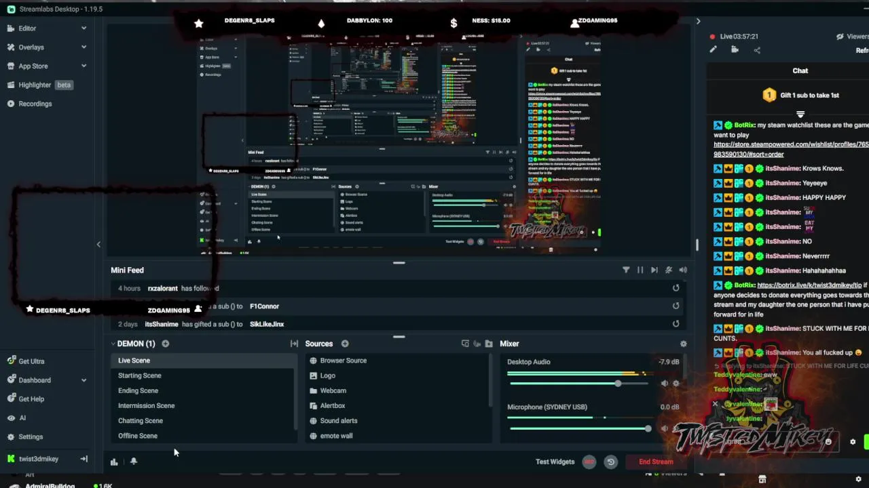This screenshot has width=869, height=488.
Task: Start recording with the REC button
Action: click(589, 462)
